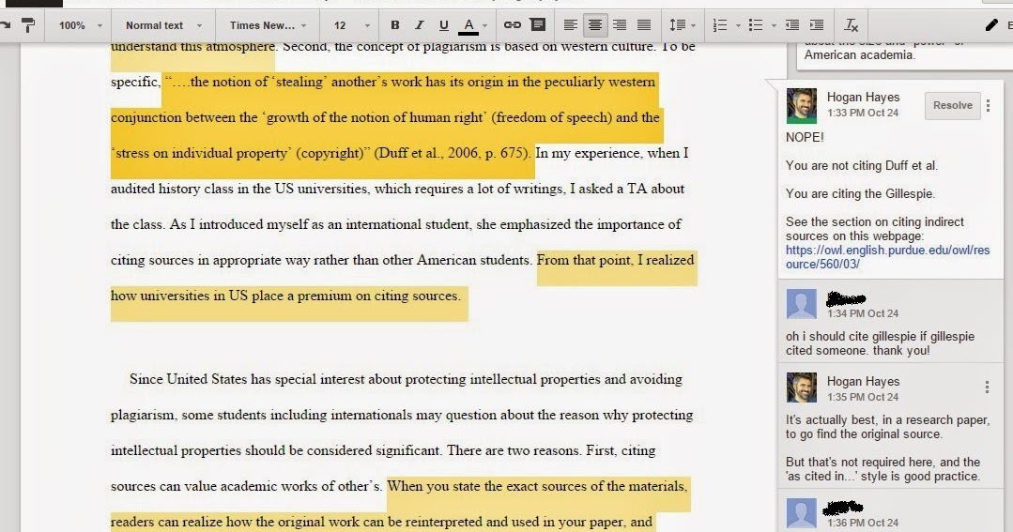1013x532 pixels.
Task: Click 'Since United States has special interest' paragraph
Action: click(406, 379)
